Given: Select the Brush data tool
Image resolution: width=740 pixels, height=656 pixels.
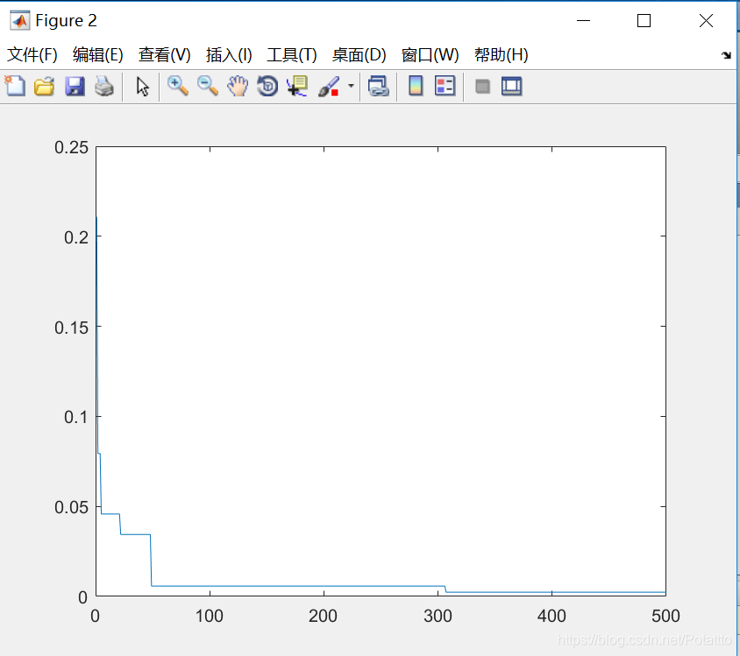Looking at the screenshot, I should click(x=329, y=86).
